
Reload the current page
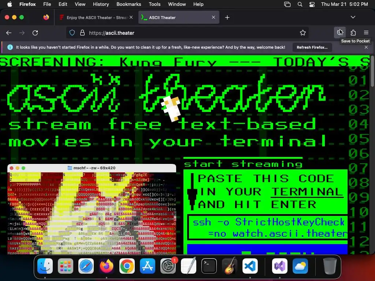tap(35, 33)
